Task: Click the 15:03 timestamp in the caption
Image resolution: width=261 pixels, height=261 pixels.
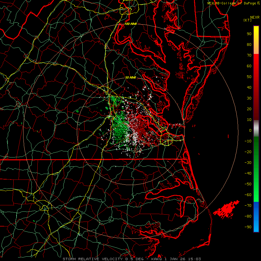Action: 195,259
